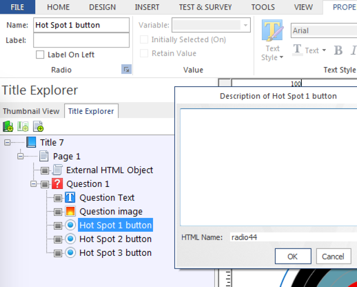Click the Add Page icon in Title Explorer
This screenshot has height=287, width=357.
tap(38, 126)
